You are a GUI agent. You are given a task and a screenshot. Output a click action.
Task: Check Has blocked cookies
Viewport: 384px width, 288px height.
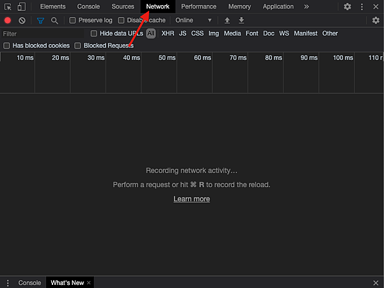[x=6, y=46]
